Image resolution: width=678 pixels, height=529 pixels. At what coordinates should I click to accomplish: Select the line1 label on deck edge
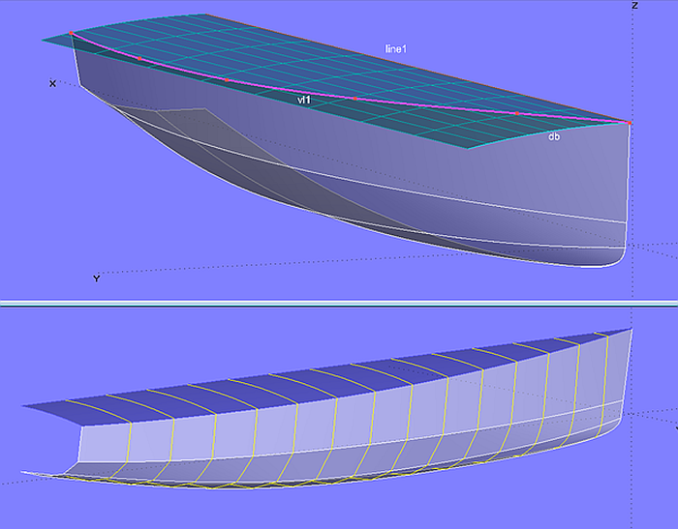tap(398, 48)
